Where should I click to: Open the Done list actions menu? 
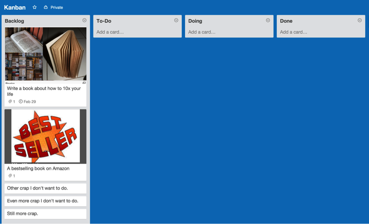tap(360, 20)
